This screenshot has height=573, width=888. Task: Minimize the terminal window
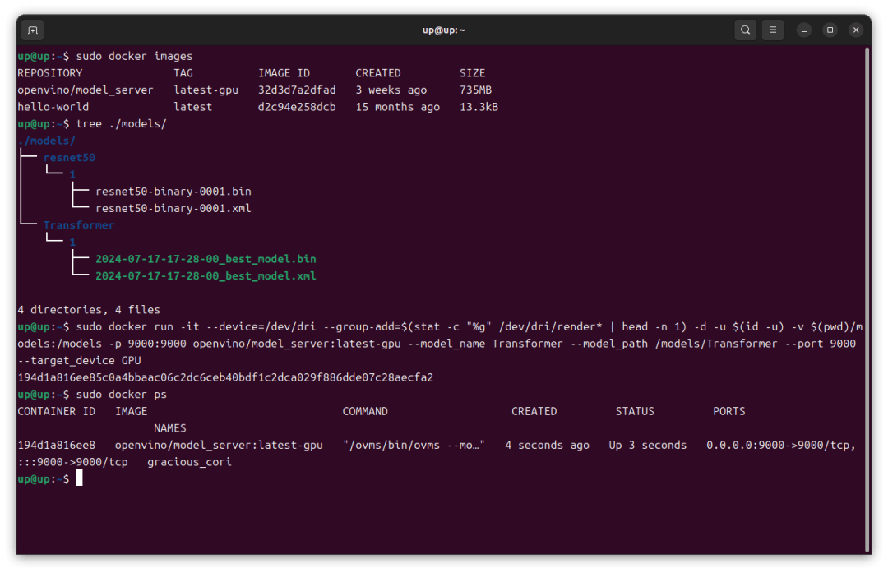[x=803, y=30]
